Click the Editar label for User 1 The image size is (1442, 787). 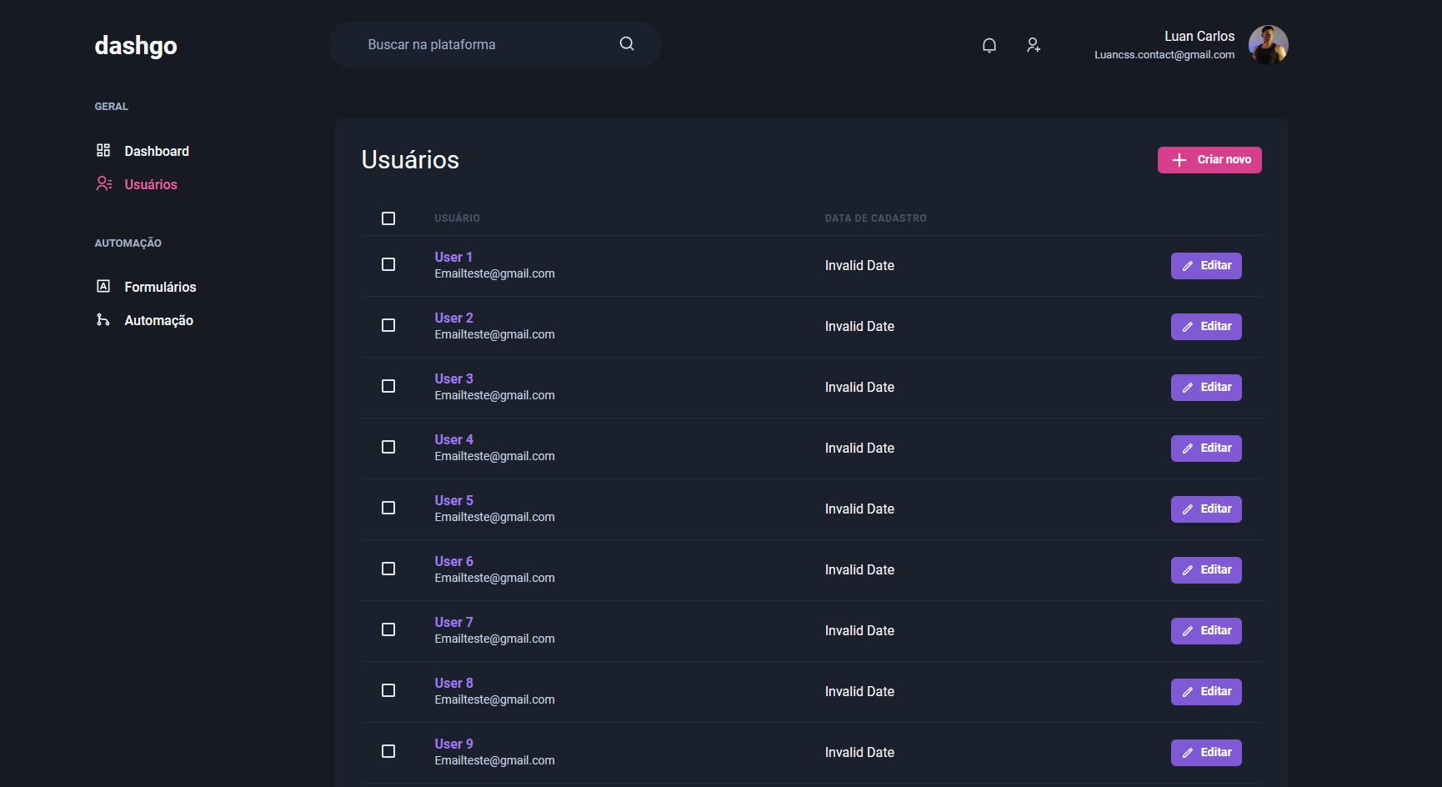pos(1216,265)
